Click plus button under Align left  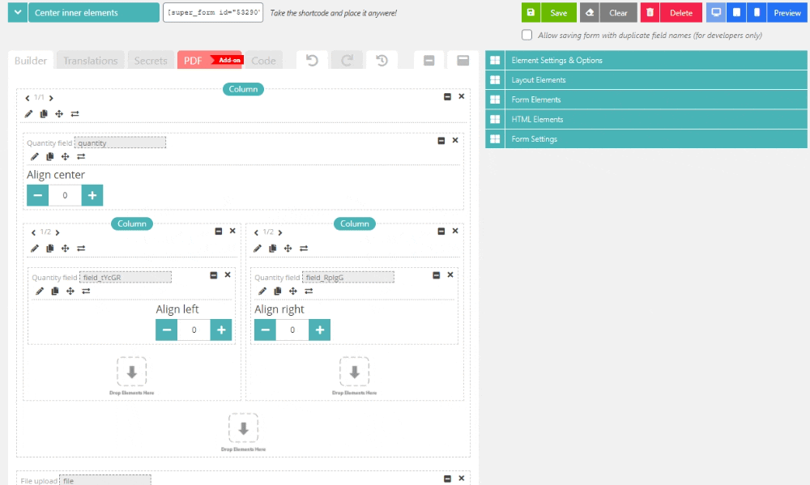221,330
